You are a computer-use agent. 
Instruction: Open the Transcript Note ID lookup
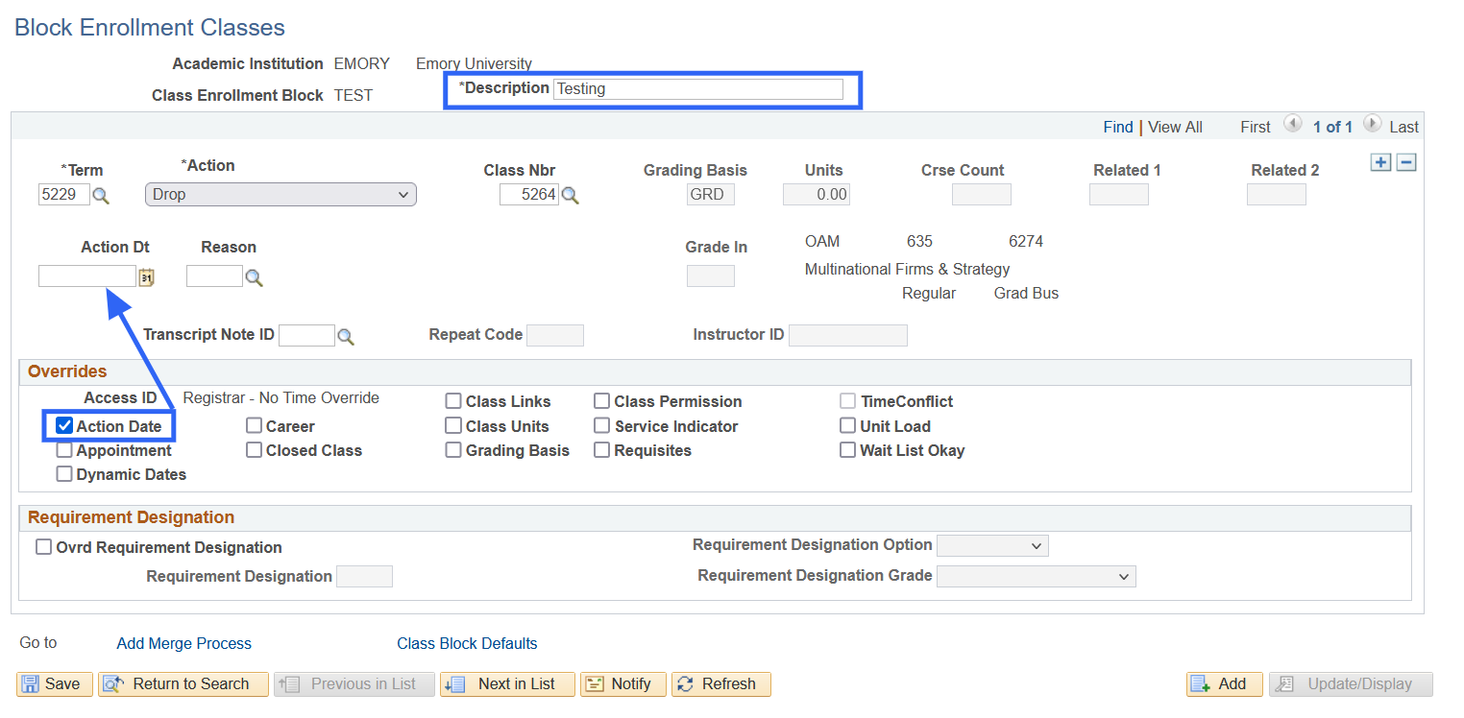(346, 337)
